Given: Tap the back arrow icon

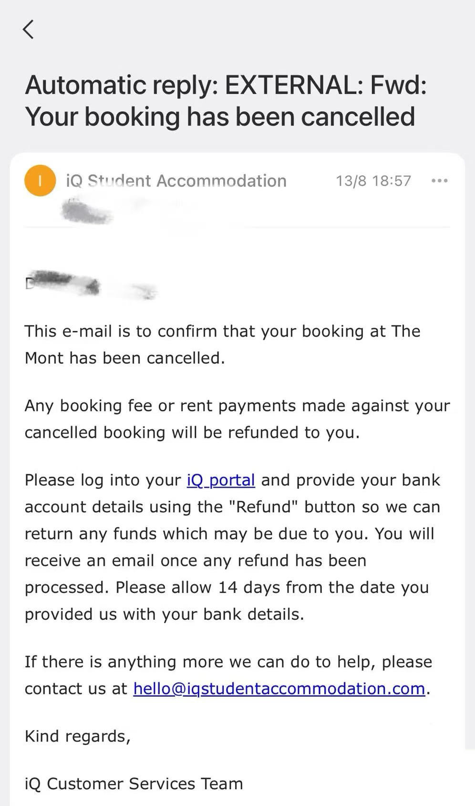Looking at the screenshot, I should [29, 29].
